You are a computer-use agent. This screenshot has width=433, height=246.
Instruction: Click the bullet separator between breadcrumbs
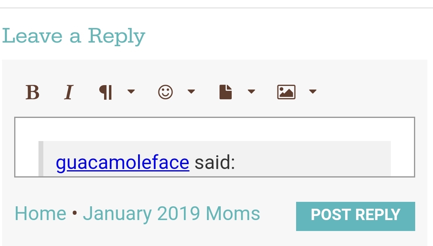74,213
